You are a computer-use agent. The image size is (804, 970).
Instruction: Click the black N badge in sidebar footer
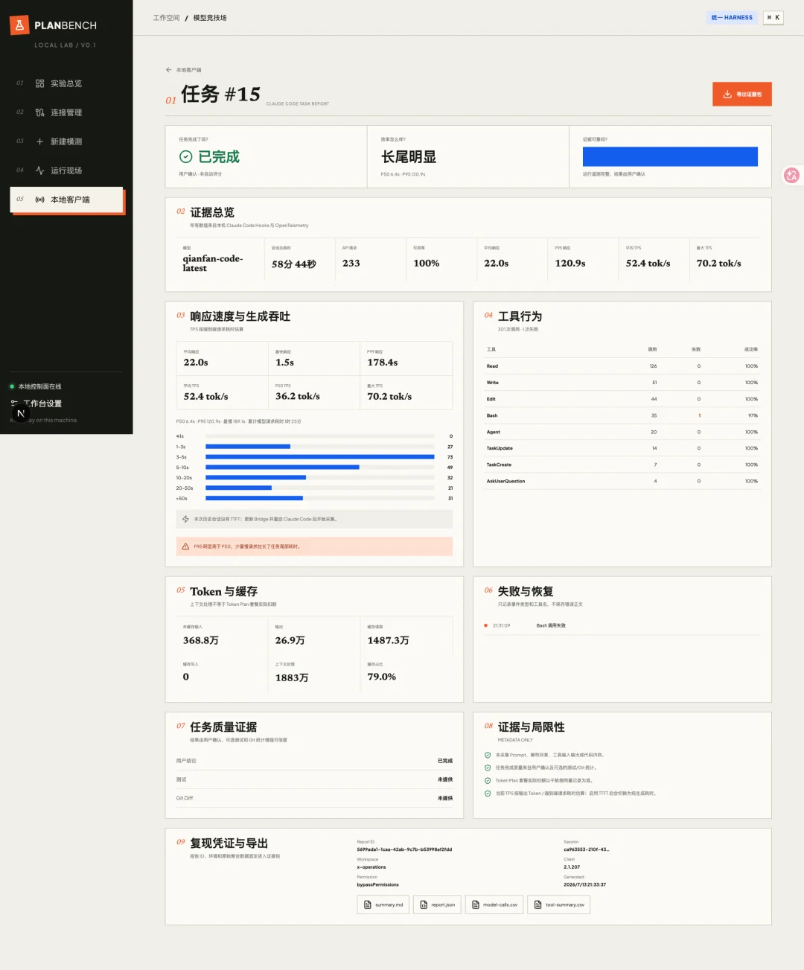click(x=21, y=414)
